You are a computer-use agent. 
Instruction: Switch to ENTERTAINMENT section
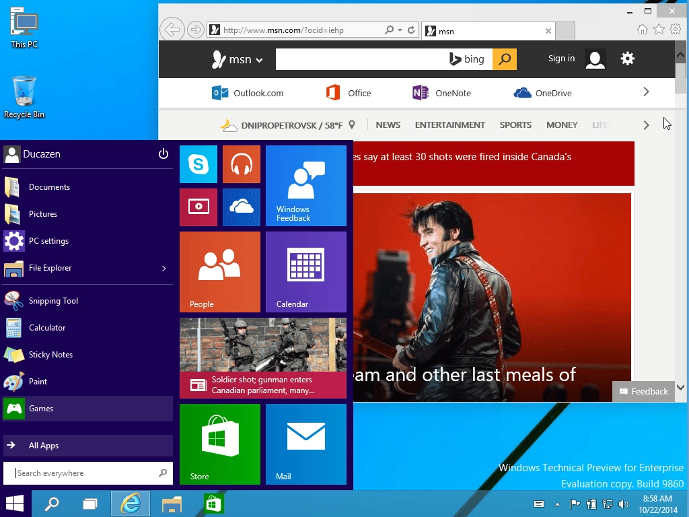[x=450, y=125]
